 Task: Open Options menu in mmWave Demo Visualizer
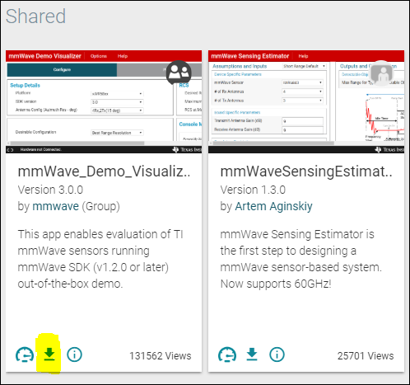click(99, 56)
